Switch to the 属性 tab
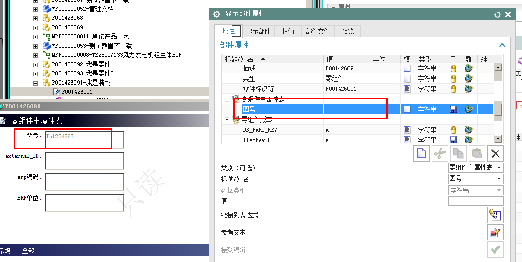Viewport: 522px width, 262px height. [x=228, y=31]
